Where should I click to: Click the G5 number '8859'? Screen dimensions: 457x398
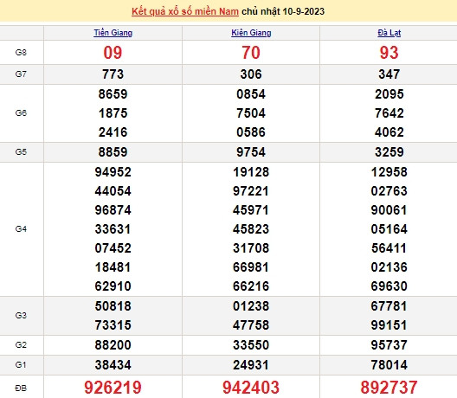[x=113, y=152]
